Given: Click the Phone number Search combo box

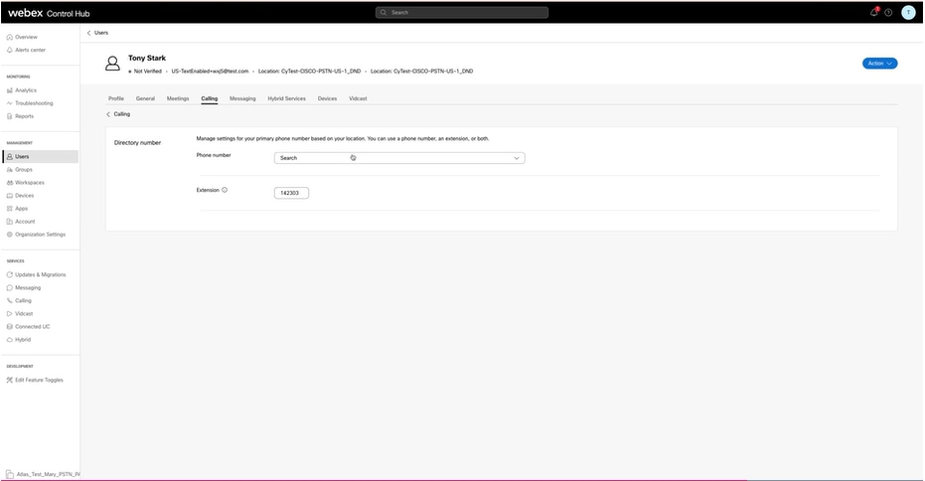Looking at the screenshot, I should point(399,158).
